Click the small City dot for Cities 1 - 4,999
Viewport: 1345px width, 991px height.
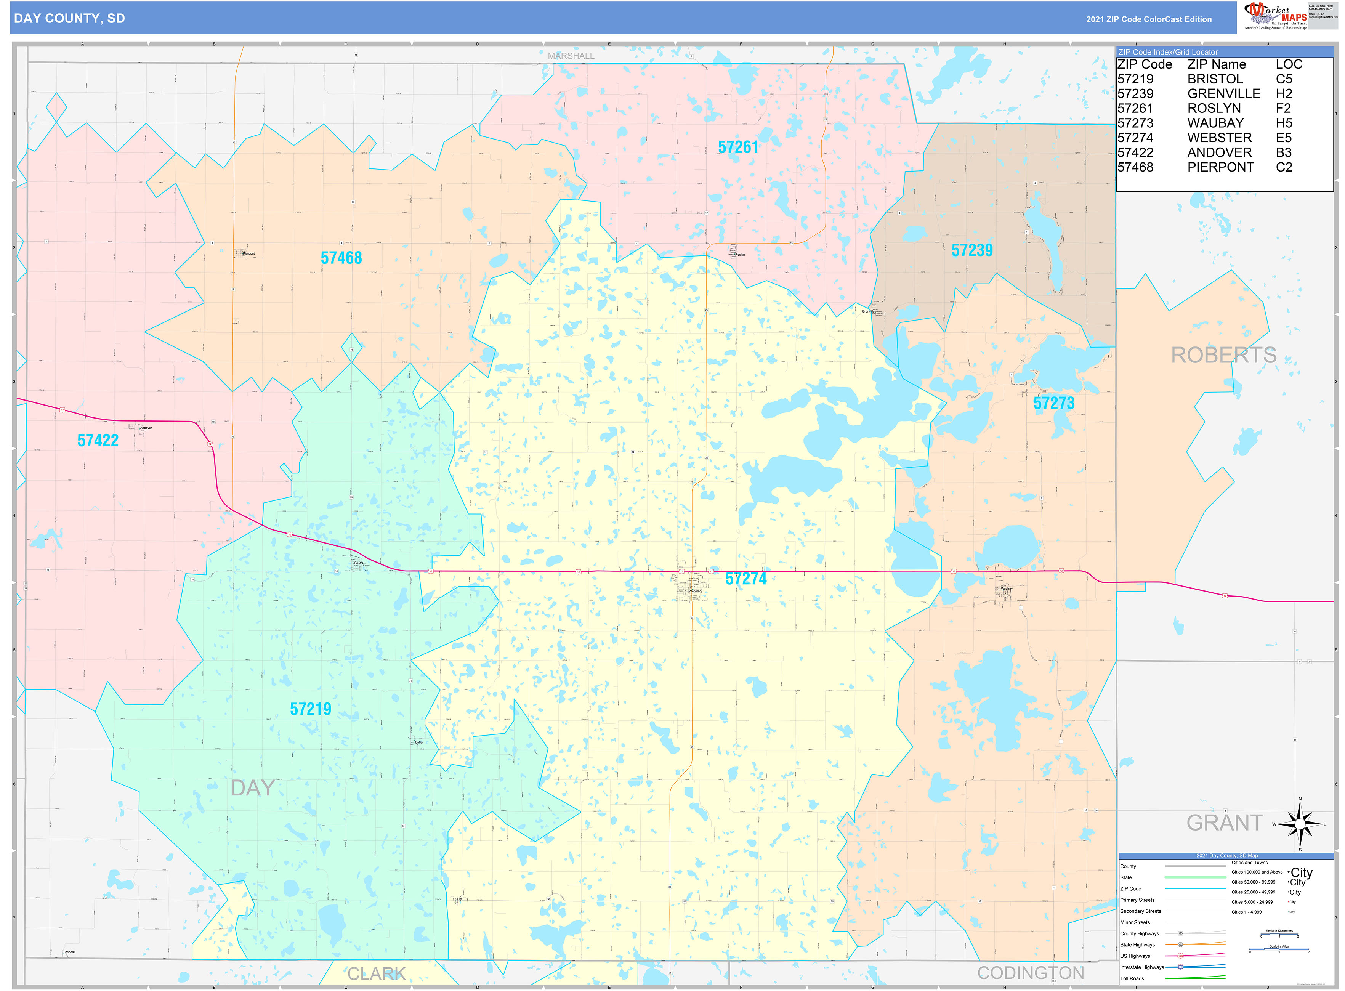(1288, 912)
